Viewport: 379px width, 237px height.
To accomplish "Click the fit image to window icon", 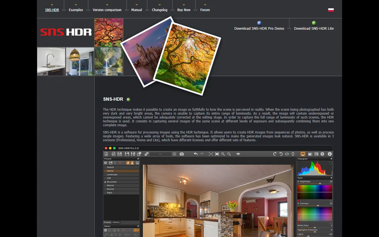I will click(x=217, y=154).
